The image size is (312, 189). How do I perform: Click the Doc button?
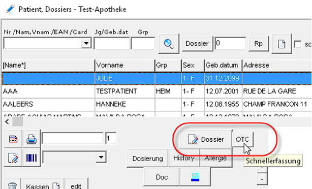(162, 177)
